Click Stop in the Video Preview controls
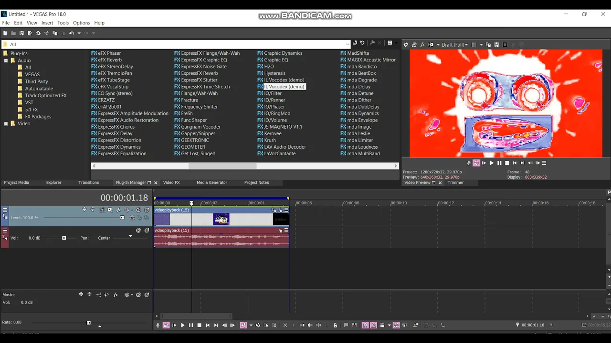Screen dimensions: 611x343 pos(507,163)
